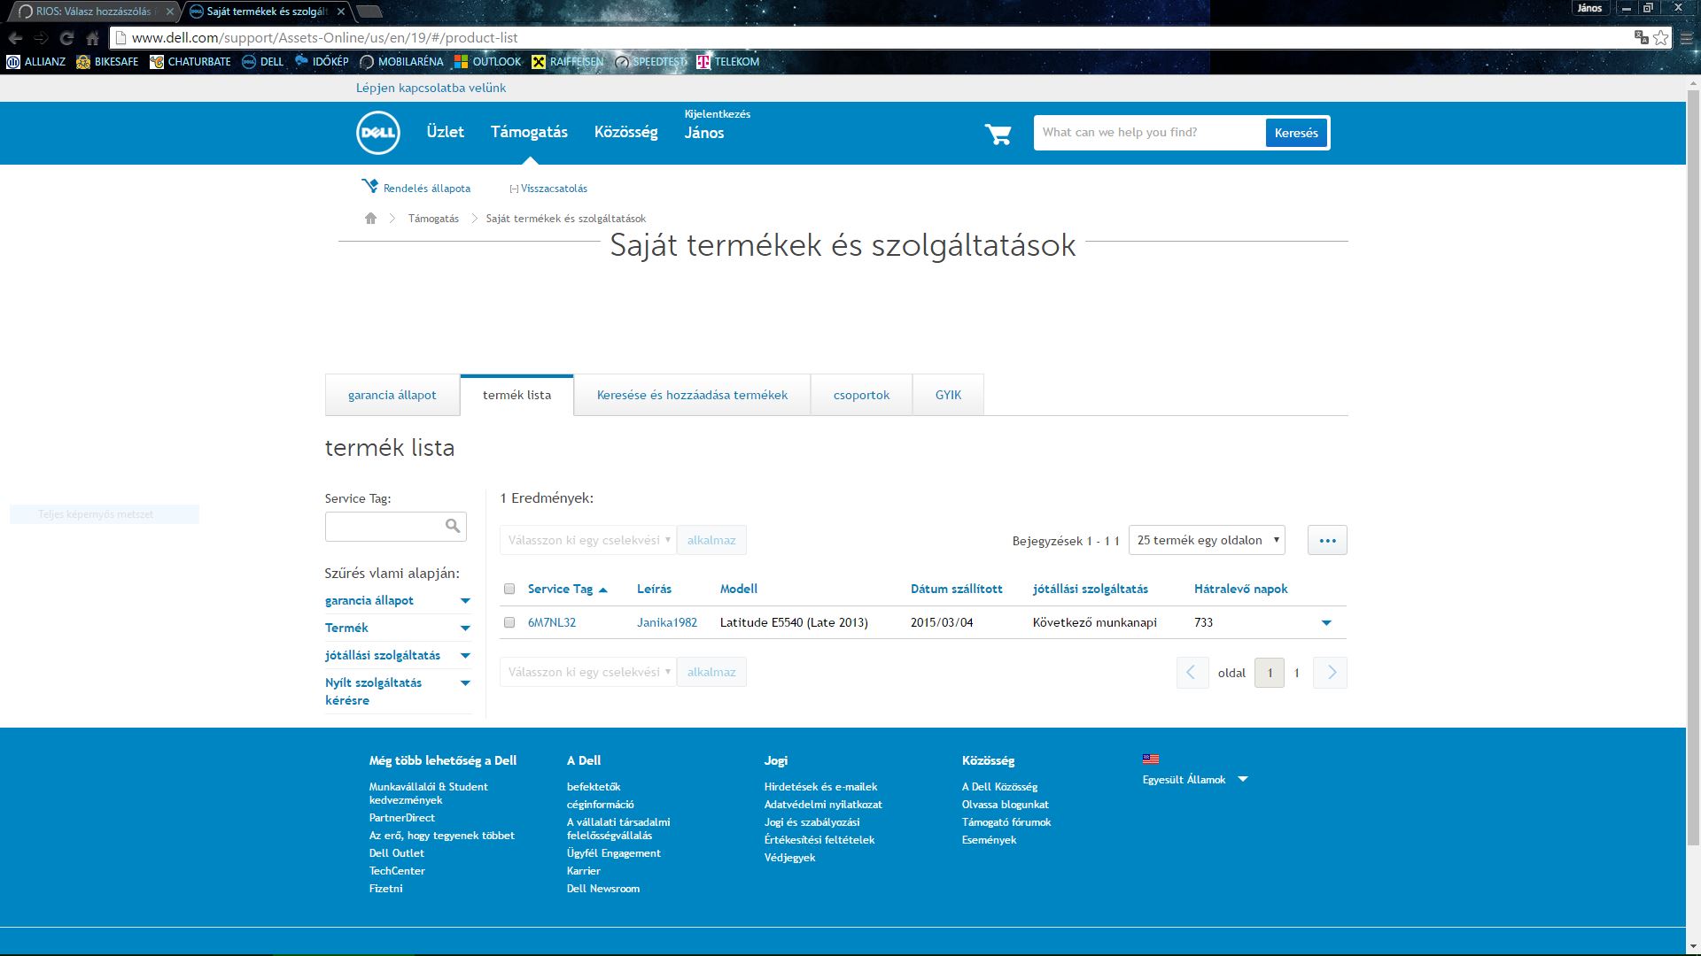The width and height of the screenshot is (1701, 956).
Task: Click What can we help search field
Action: (1149, 133)
